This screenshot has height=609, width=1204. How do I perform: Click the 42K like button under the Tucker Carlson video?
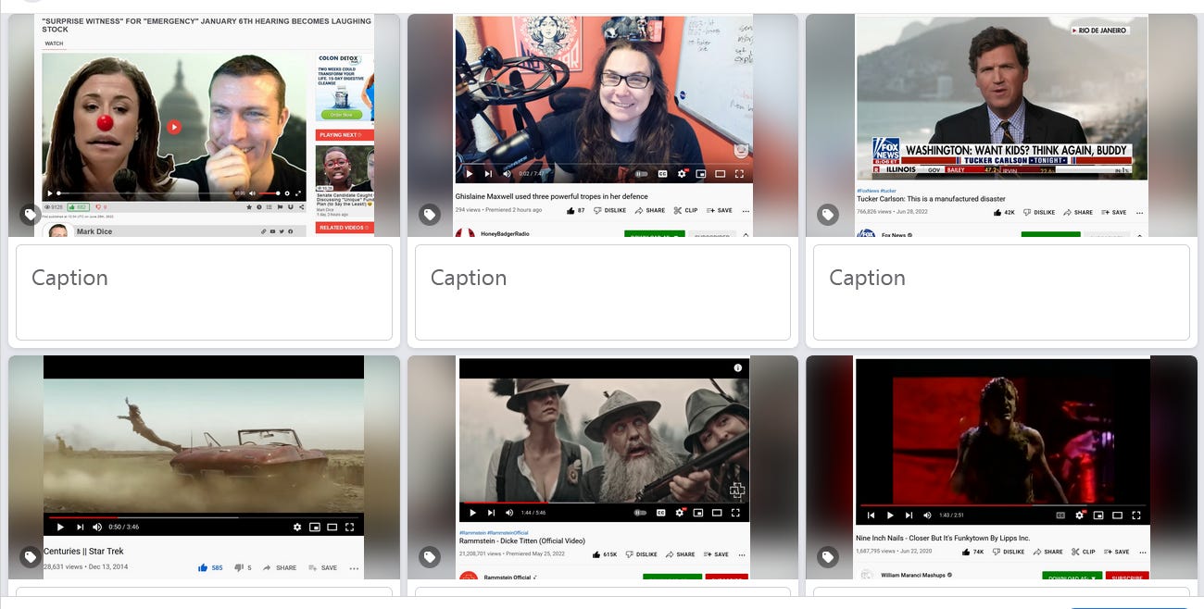coord(1003,212)
